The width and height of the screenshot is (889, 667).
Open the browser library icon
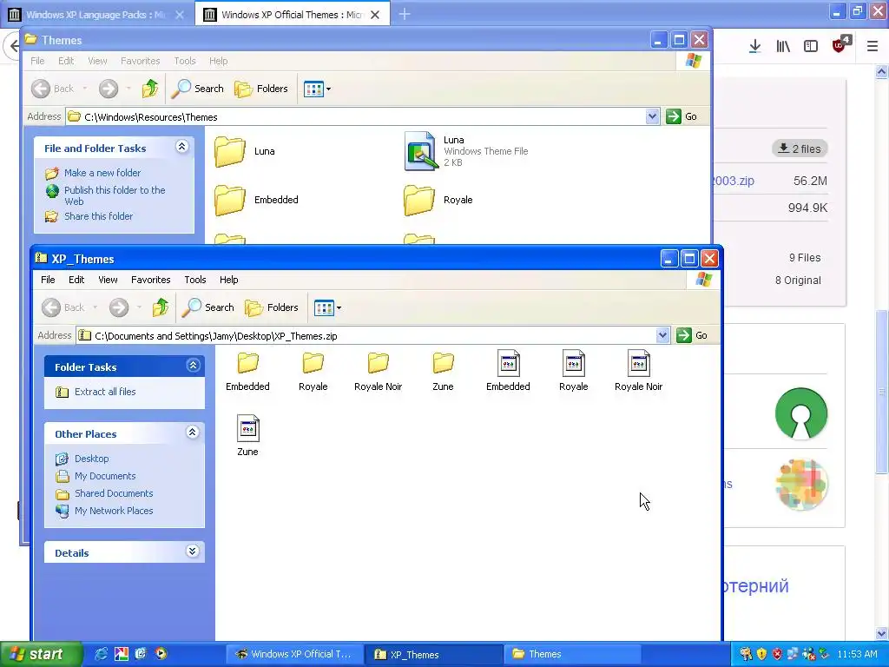(783, 47)
